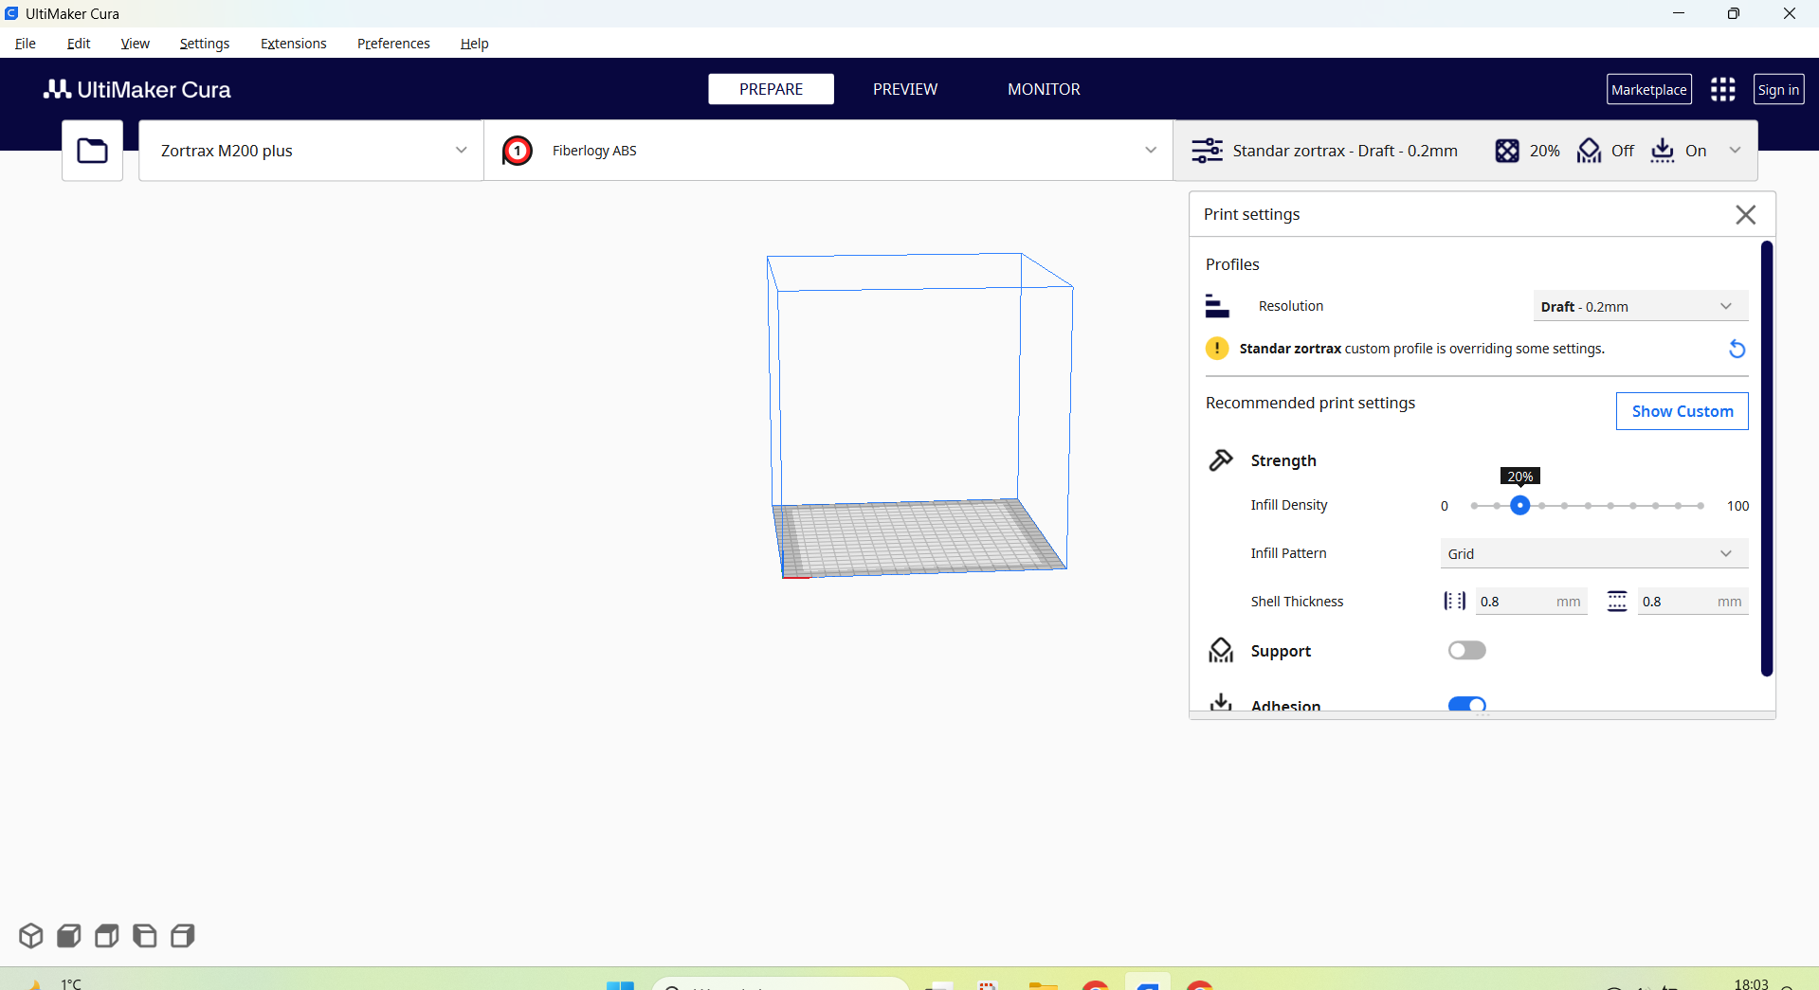Viewport: 1819px width, 990px height.
Task: Switch to 3D perspective view cube
Action: click(31, 936)
